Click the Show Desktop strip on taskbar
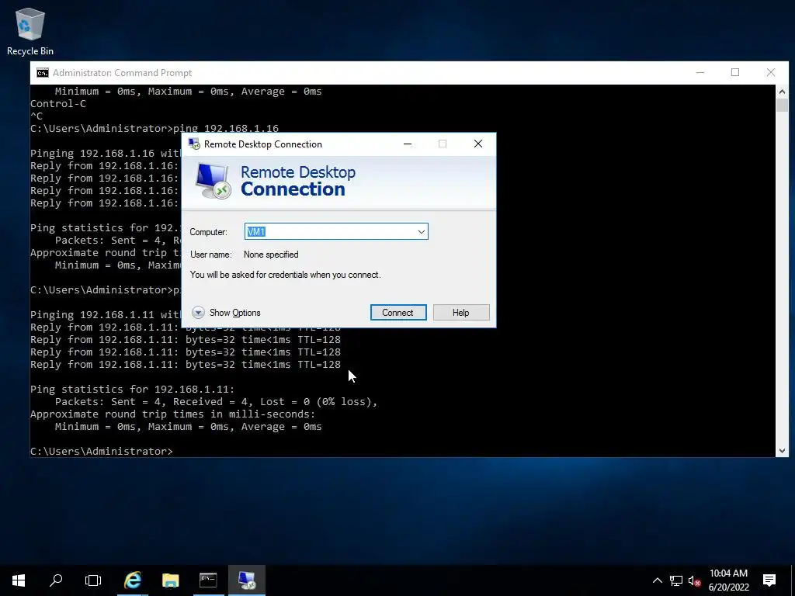The height and width of the screenshot is (596, 795). (x=793, y=580)
